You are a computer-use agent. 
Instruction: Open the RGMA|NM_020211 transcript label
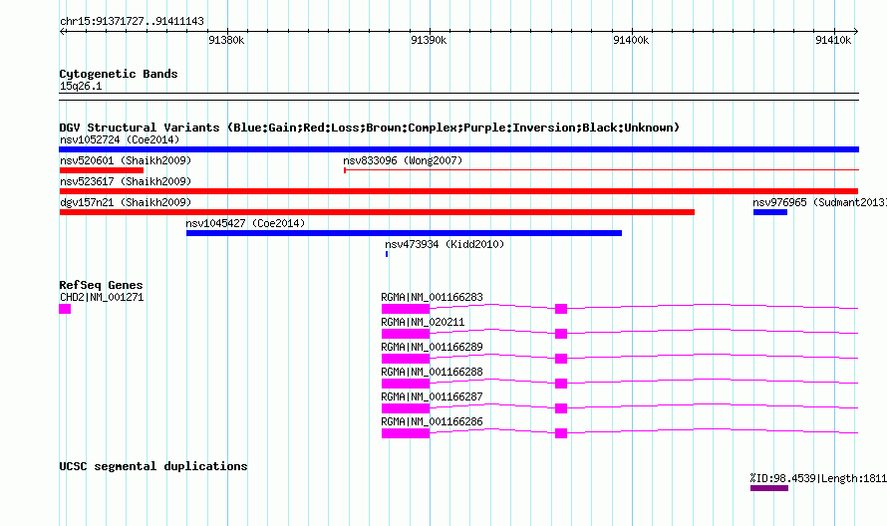pos(423,323)
